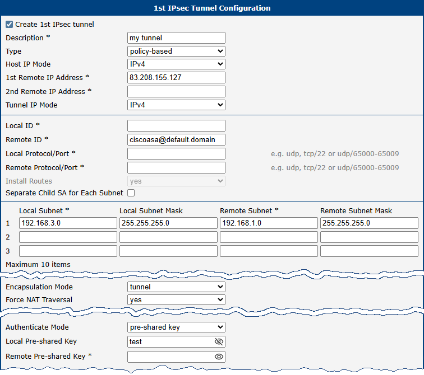Open the Encapsulation Mode dropdown
Image resolution: width=424 pixels, height=375 pixels.
tap(176, 287)
